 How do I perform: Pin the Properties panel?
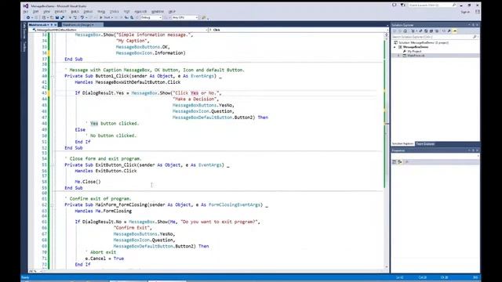(473, 150)
